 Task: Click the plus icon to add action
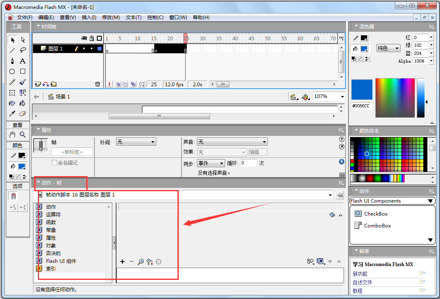(122, 262)
